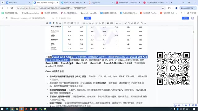Toggle bold formatting in the editor toolbar

click(x=50, y=23)
